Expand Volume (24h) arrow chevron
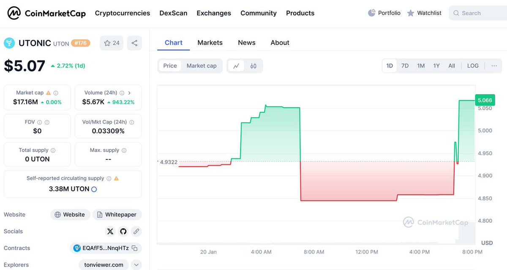This screenshot has height=270, width=507. pos(129,93)
